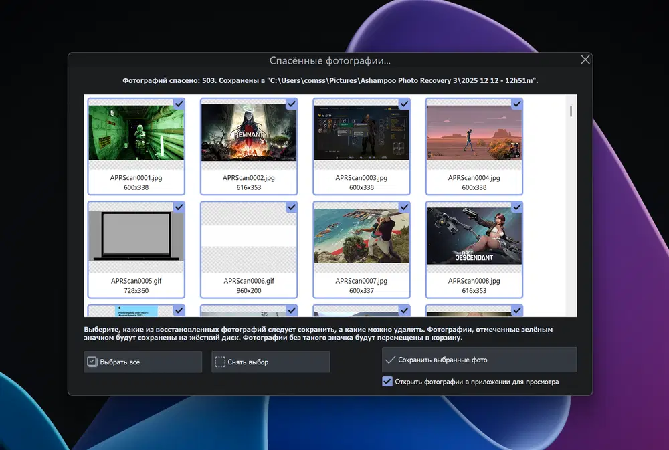Viewport: 669px width, 450px height.
Task: Close the Спасённые фотографии dialog
Action: pyautogui.click(x=585, y=60)
